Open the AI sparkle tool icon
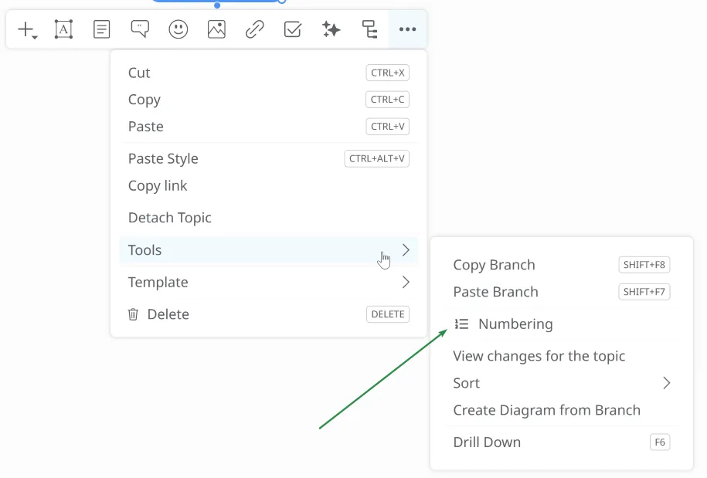 (331, 30)
